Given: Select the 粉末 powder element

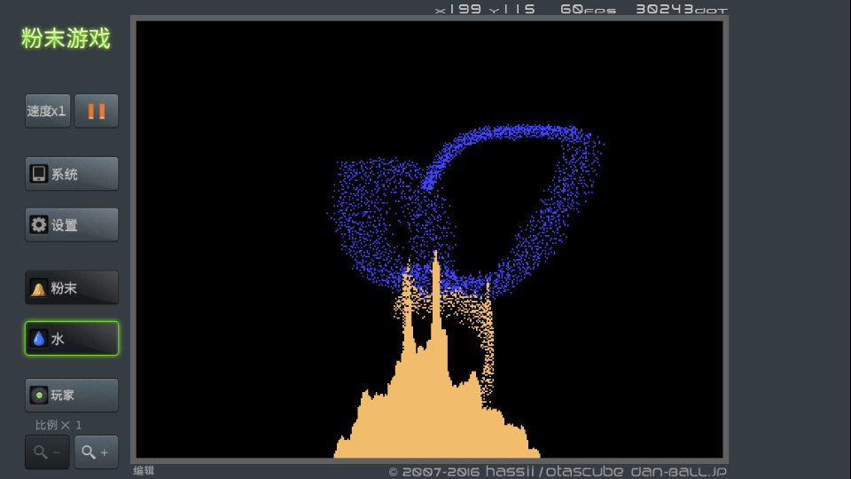Looking at the screenshot, I should pyautogui.click(x=71, y=287).
